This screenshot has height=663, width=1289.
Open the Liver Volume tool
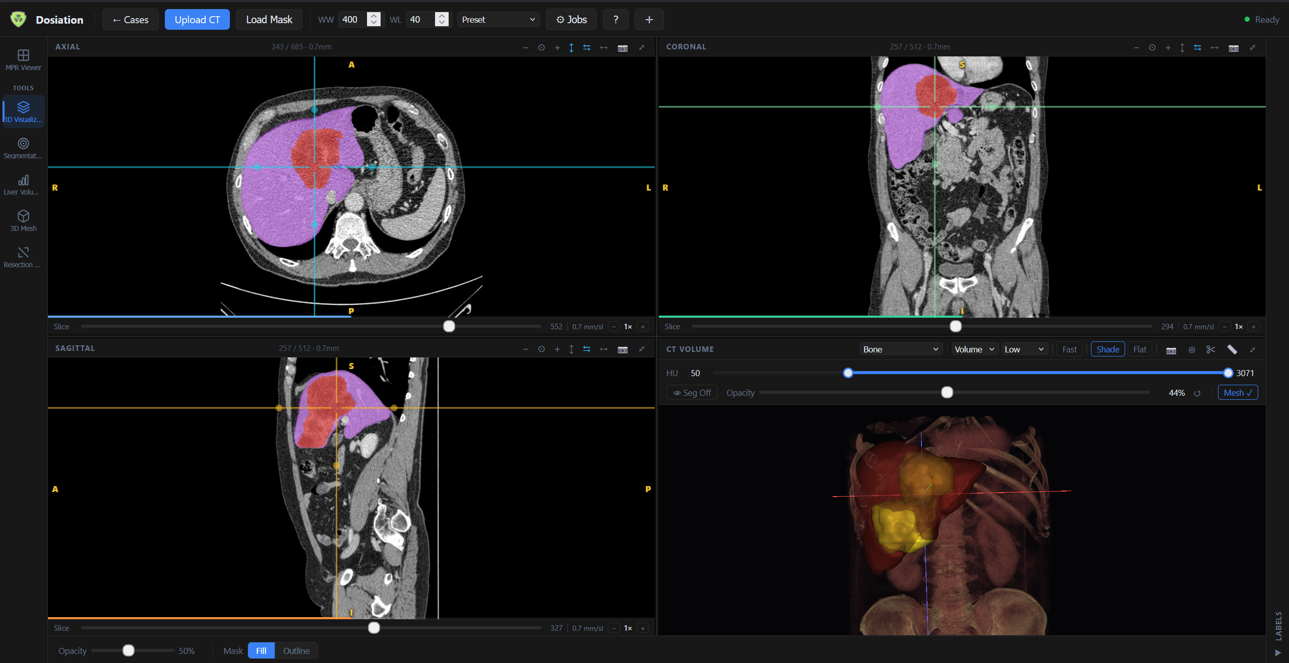(23, 185)
